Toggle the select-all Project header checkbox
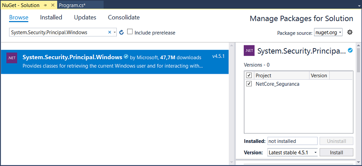This screenshot has width=362, height=166. (249, 75)
